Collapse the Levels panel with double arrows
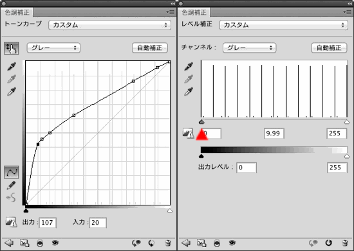 pos(349,4)
